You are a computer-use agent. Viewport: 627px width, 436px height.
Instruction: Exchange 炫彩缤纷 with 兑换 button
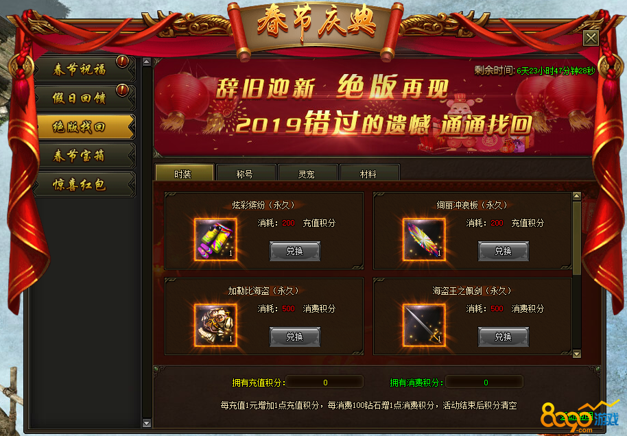pos(295,251)
